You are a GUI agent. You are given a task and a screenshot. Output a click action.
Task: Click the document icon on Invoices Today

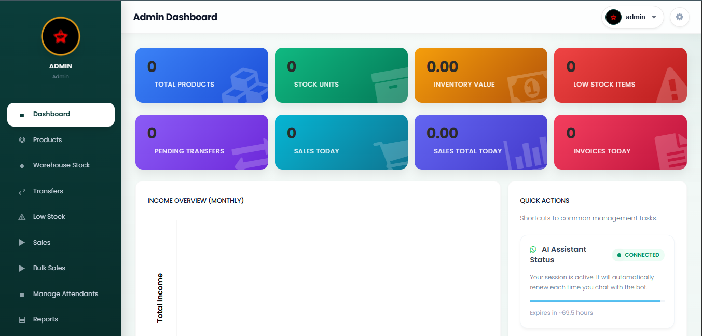[671, 152]
